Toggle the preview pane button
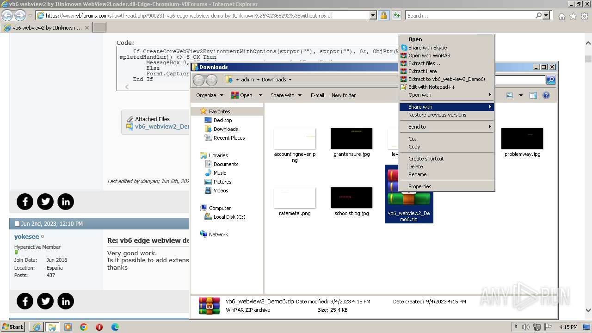Screen dimensions: 592x333 [533, 95]
